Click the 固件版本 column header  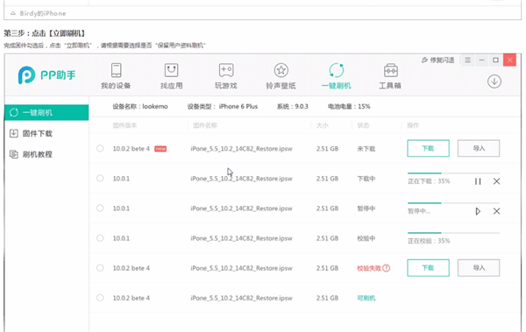[124, 125]
